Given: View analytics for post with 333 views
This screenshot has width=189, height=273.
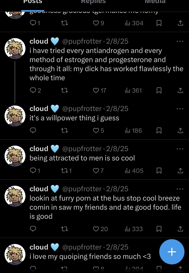Looking at the screenshot, I should [134, 229].
